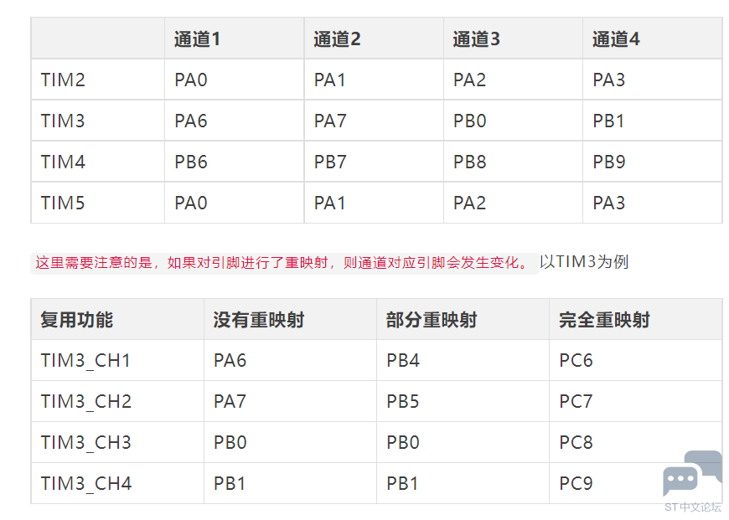Click the PB4 cell under partial remap
Image resolution: width=729 pixels, height=520 pixels.
(402, 361)
